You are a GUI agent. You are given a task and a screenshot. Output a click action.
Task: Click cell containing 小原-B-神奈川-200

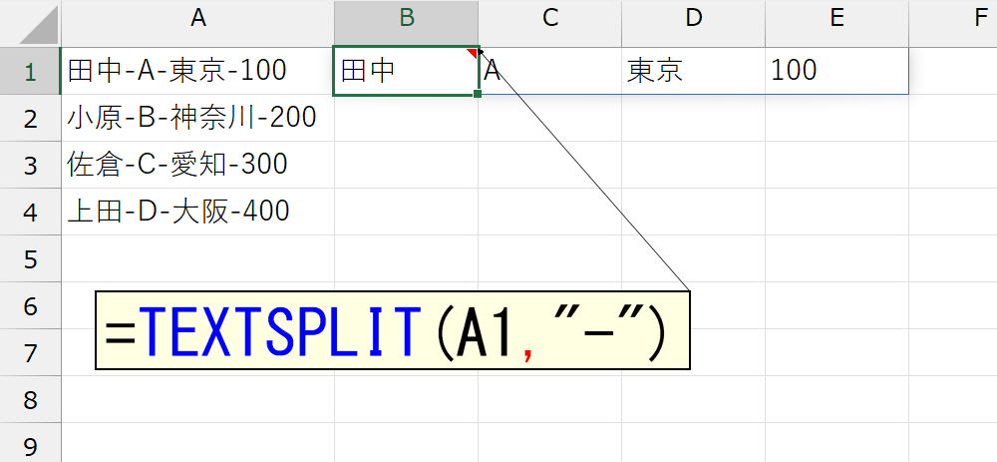tap(198, 118)
